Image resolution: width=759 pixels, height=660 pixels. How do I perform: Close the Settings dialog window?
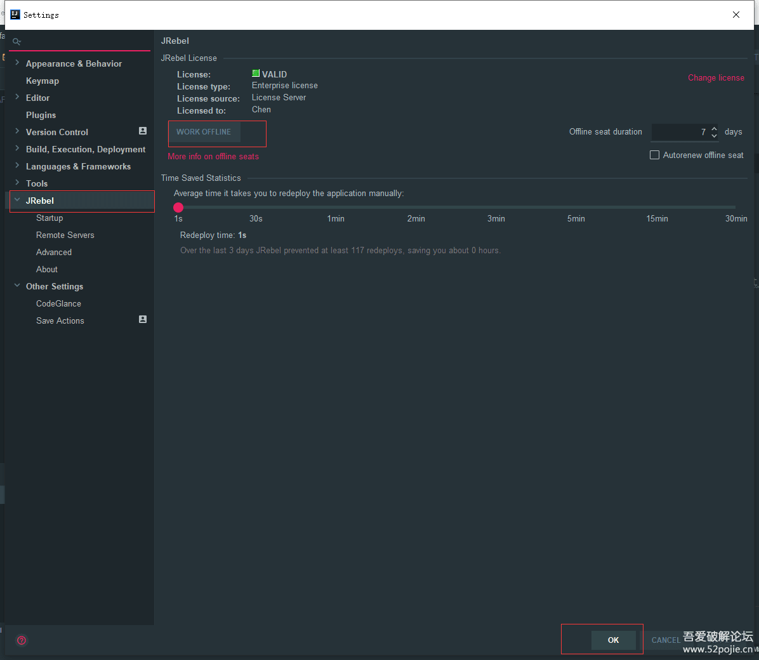736,15
